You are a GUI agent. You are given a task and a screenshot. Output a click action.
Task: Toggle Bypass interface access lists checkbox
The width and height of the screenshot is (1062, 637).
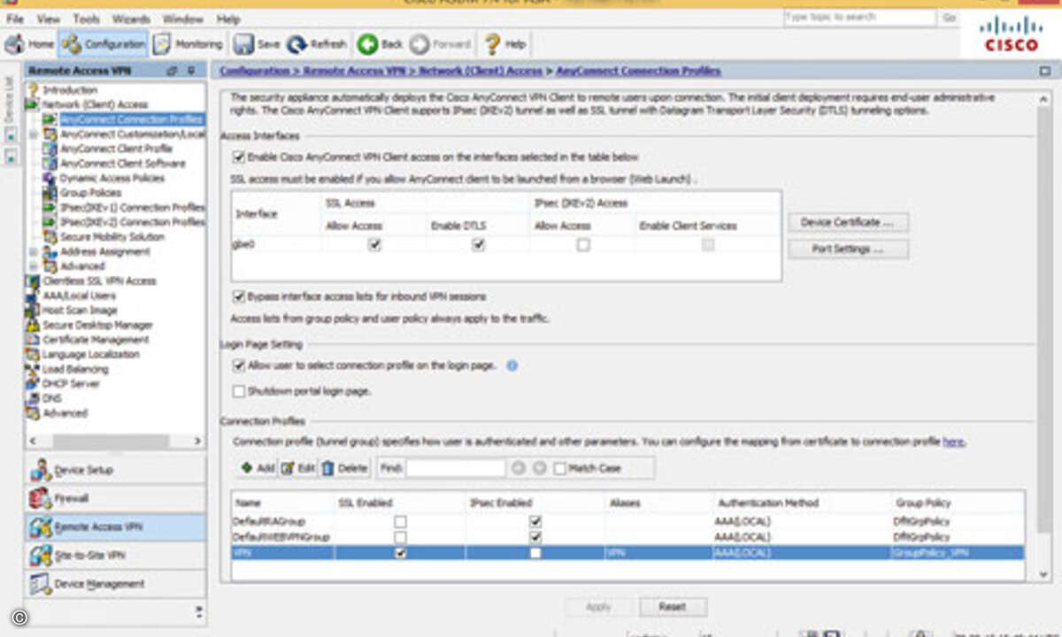coord(238,296)
